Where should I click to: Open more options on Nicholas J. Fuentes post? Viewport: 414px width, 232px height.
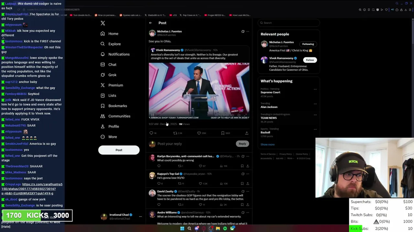pyautogui.click(x=248, y=32)
